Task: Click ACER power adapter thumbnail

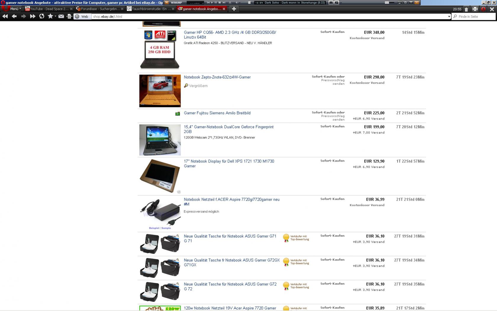Action: pos(160,213)
